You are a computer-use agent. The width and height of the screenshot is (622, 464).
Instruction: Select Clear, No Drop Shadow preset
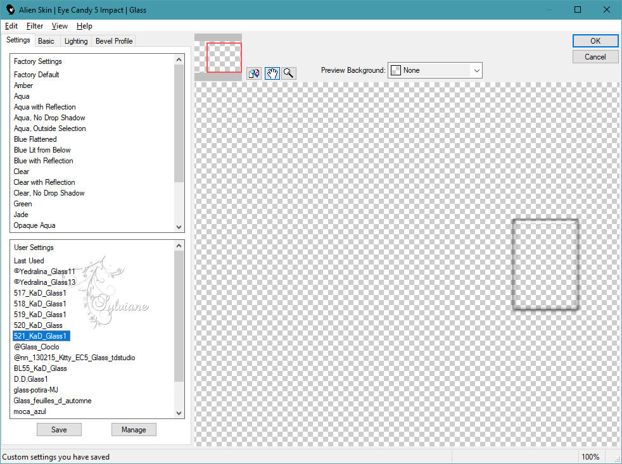tap(49, 192)
